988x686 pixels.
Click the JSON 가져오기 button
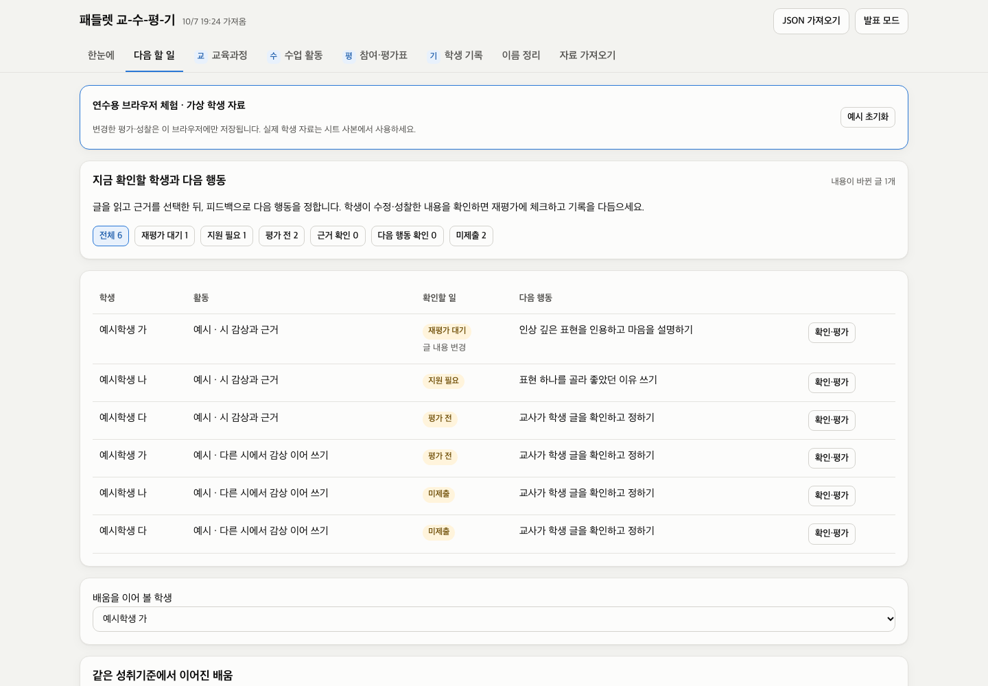(x=811, y=21)
